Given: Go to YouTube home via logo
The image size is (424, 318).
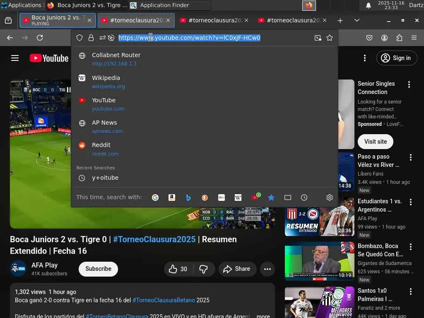Looking at the screenshot, I should [x=49, y=58].
